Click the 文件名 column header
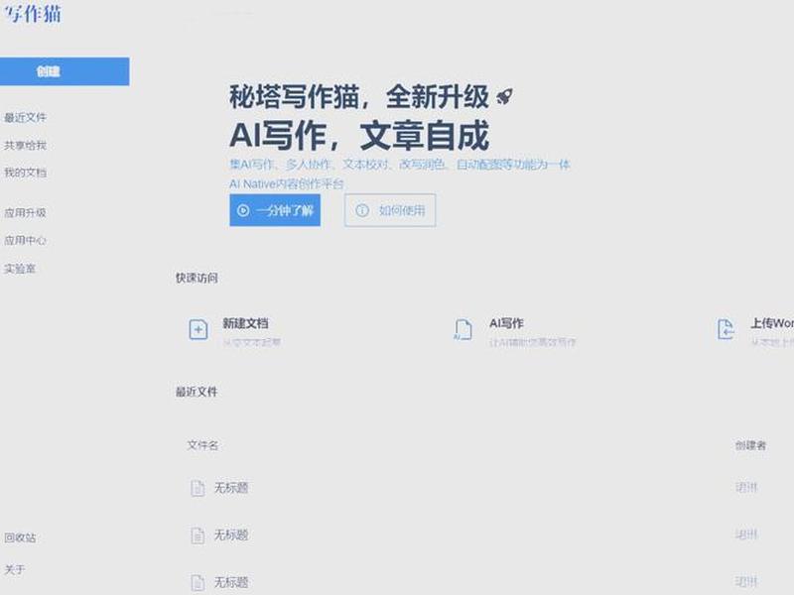Viewport: 794px width, 595px height. click(202, 445)
